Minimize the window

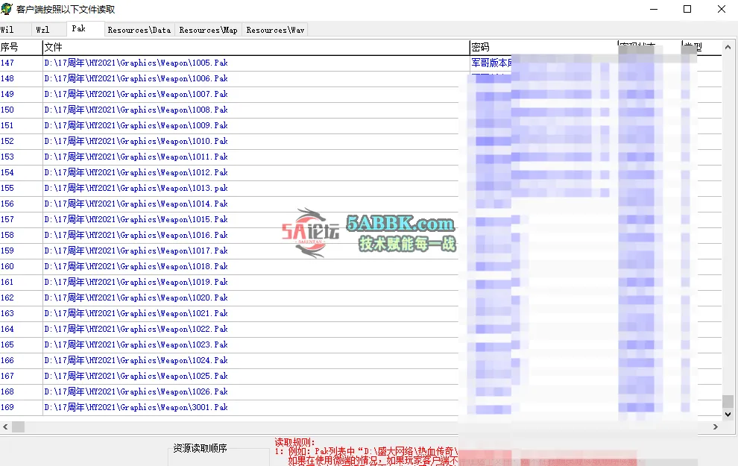click(654, 9)
